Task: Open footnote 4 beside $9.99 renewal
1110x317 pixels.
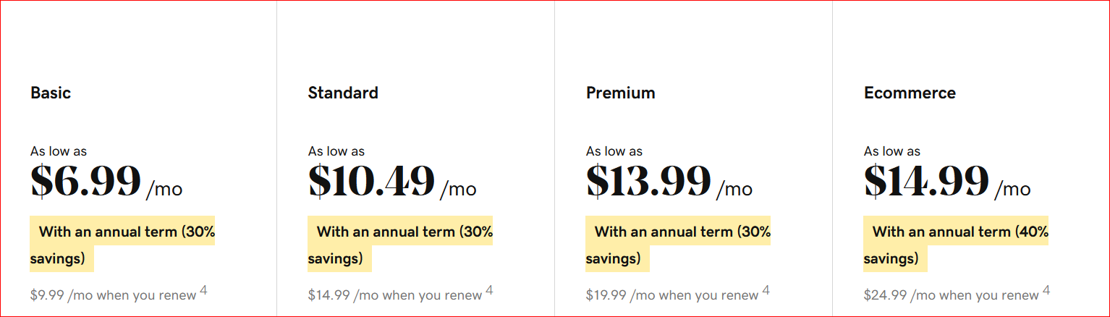Action: [x=203, y=291]
